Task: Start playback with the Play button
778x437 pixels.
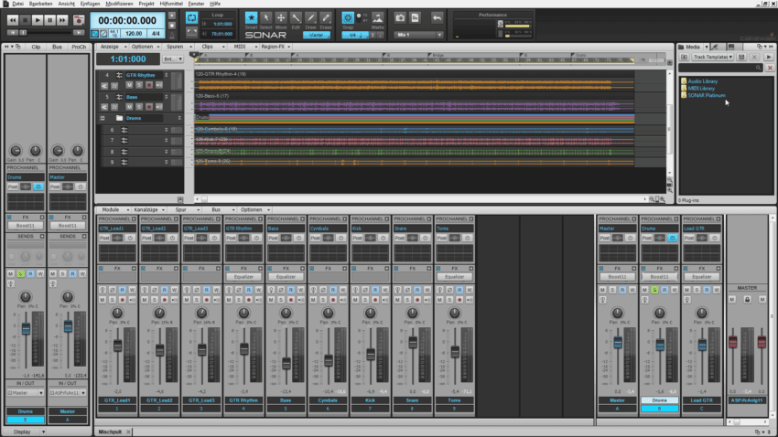Action: [x=38, y=20]
